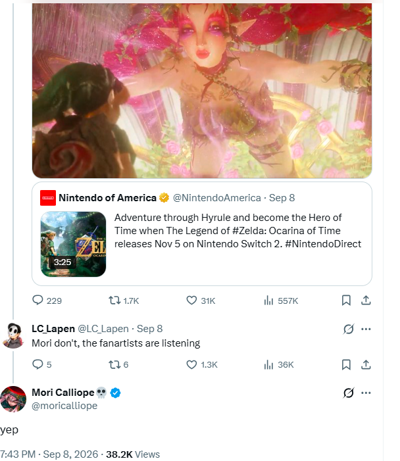Image resolution: width=400 pixels, height=461 pixels.
Task: Open more options on Mori Calliope's tweet
Action: [366, 393]
